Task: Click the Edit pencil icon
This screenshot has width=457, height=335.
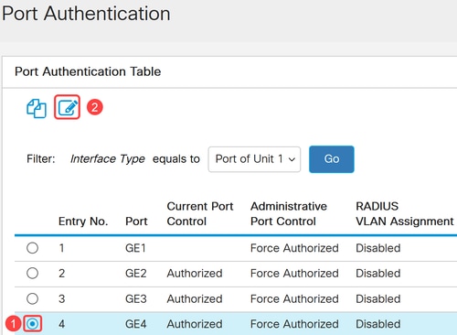Action: [x=68, y=107]
